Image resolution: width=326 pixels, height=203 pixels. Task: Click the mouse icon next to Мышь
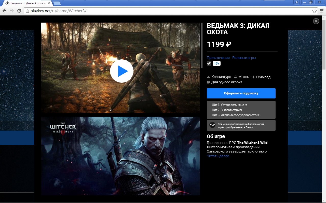236,77
